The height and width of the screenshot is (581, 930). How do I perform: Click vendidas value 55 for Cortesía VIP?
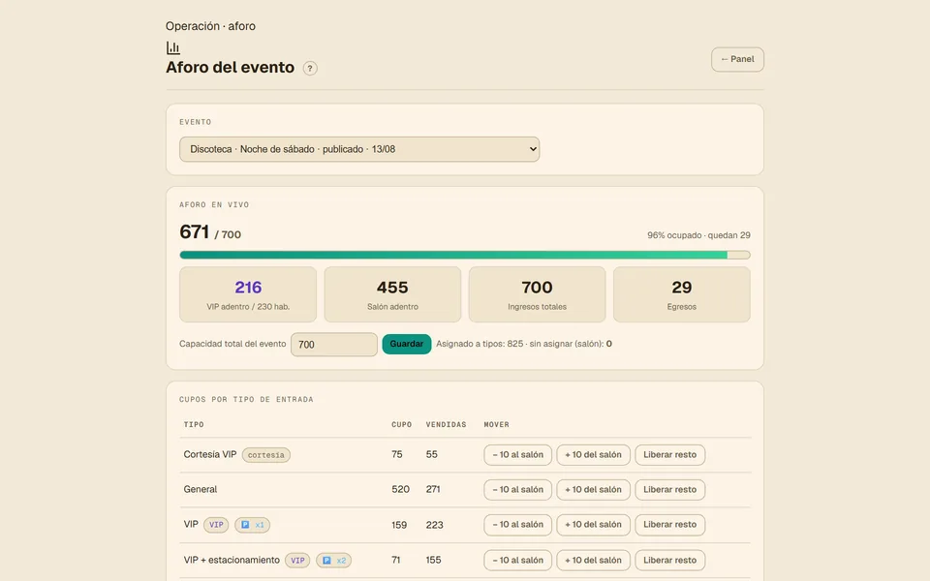(x=432, y=455)
